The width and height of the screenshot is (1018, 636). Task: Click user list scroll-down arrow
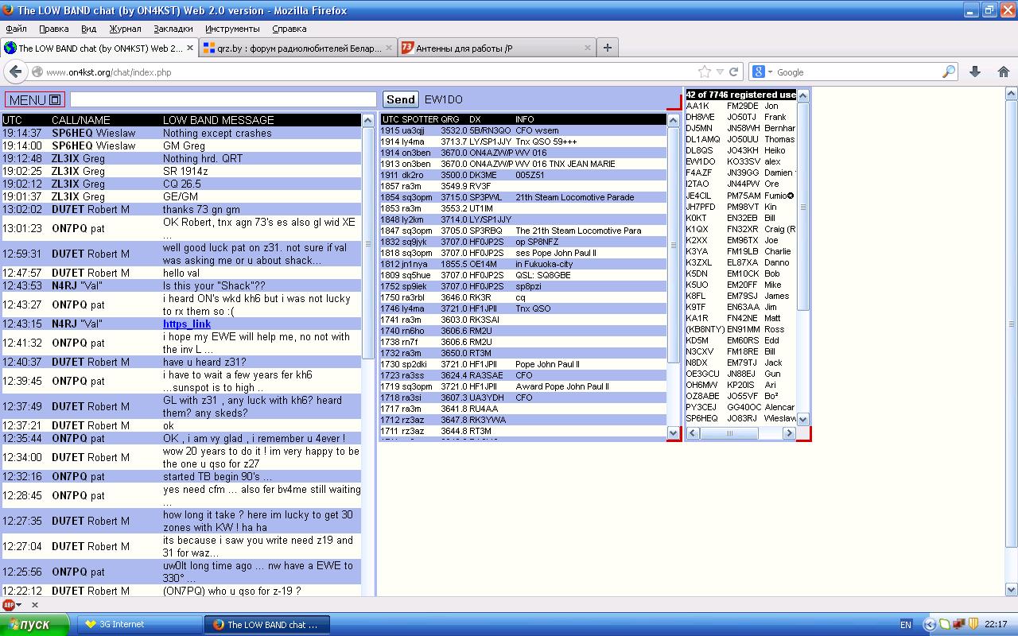click(x=802, y=419)
